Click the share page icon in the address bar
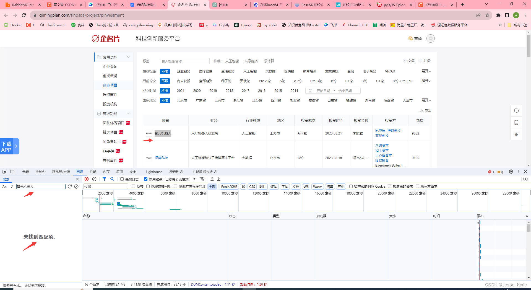 (478, 15)
